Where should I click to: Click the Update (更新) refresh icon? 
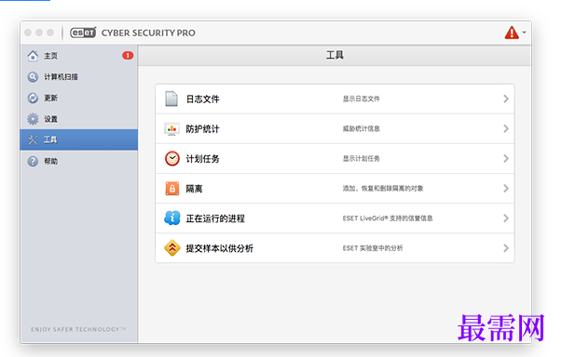click(33, 98)
